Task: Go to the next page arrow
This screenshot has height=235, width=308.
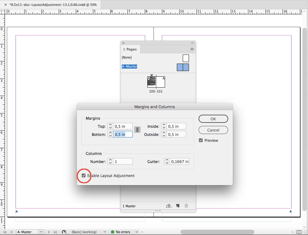Action: 49,232
